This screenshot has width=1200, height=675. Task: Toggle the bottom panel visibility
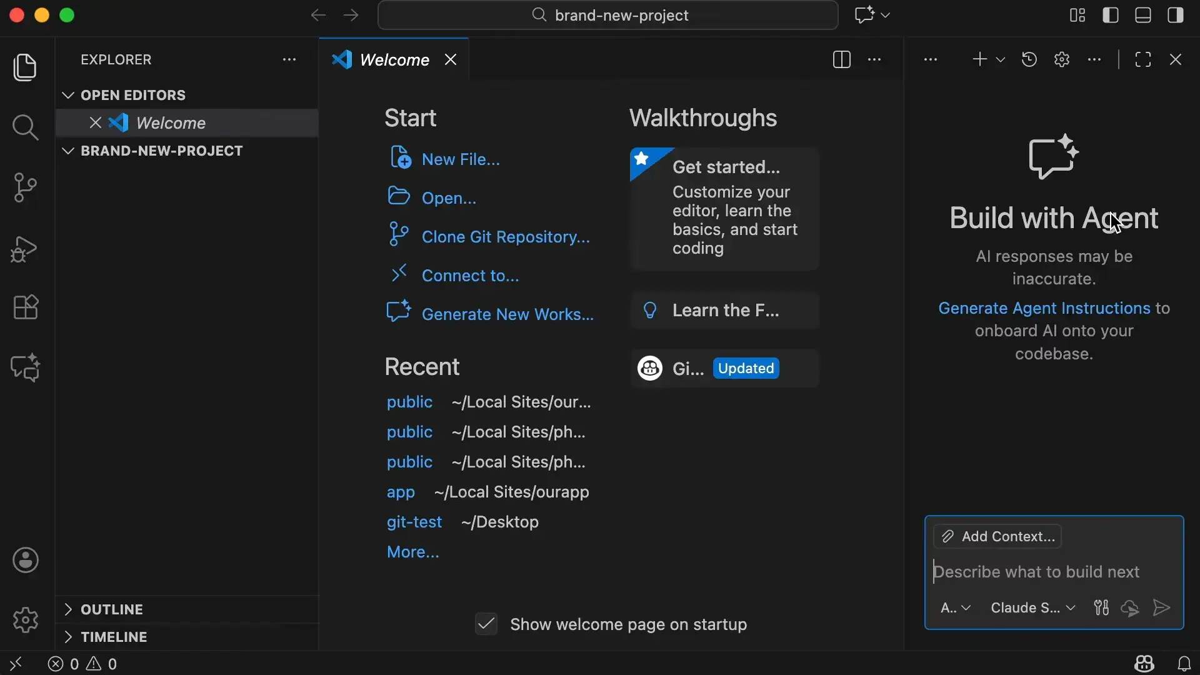(x=1144, y=16)
